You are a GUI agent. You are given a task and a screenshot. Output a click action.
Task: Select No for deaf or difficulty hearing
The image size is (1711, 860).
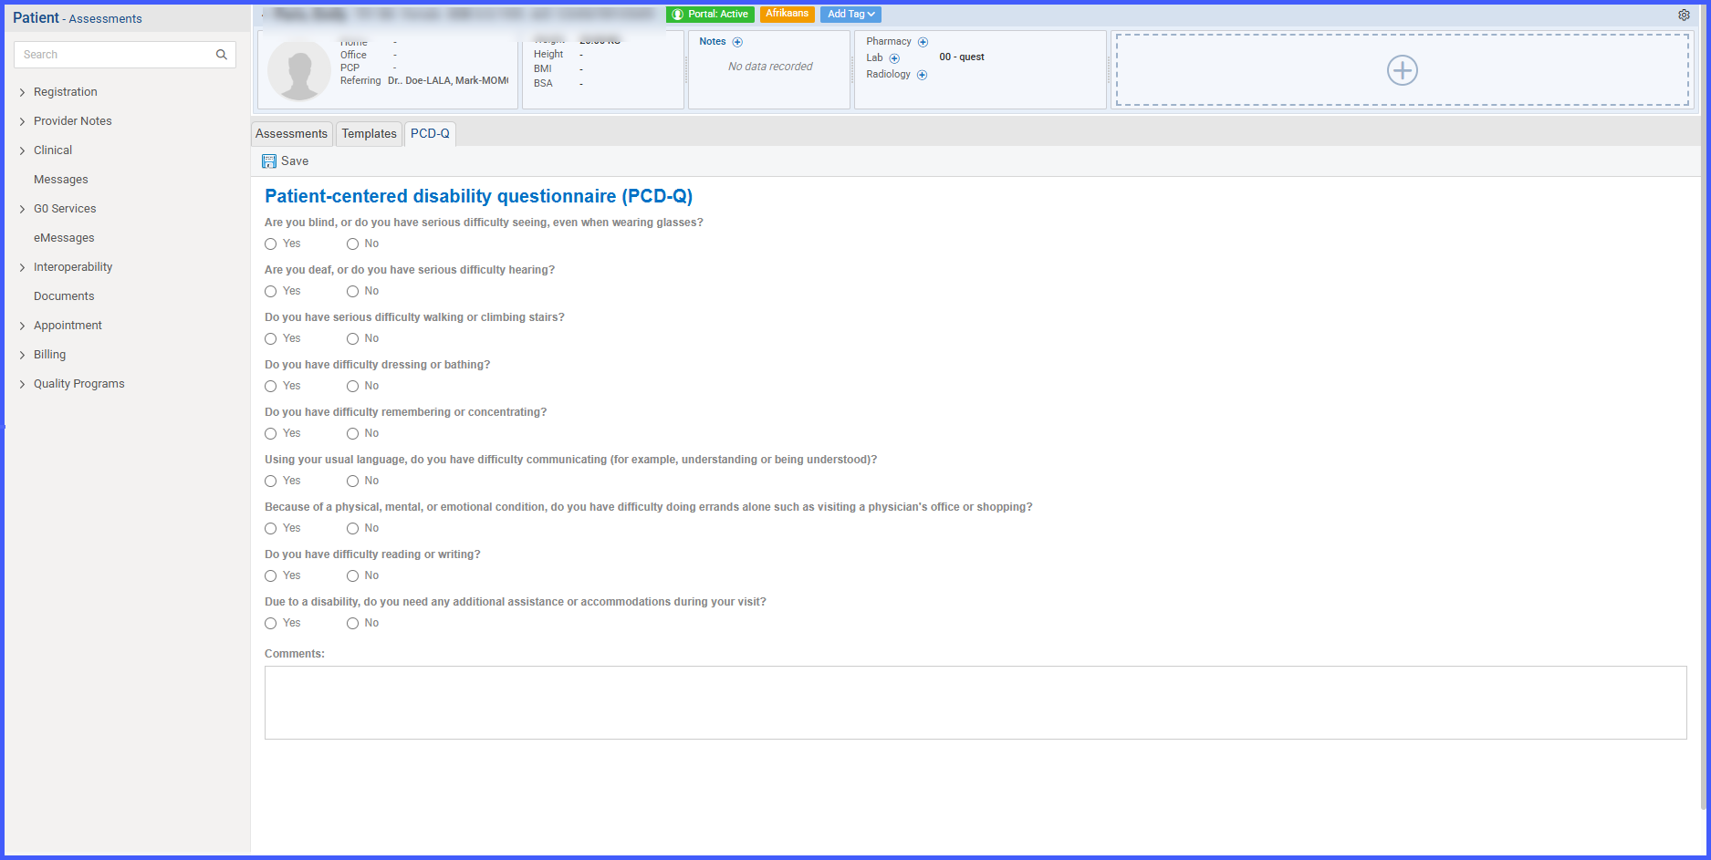click(x=352, y=292)
